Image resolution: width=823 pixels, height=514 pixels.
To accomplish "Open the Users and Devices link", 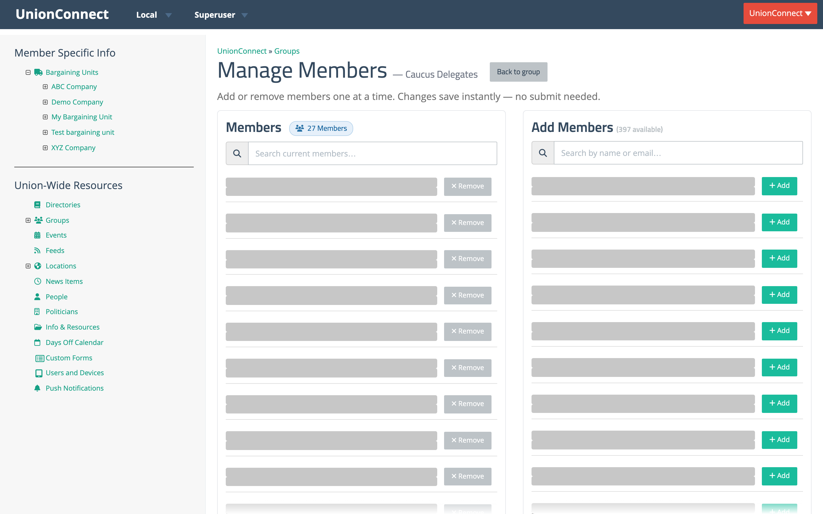I will 75,373.
